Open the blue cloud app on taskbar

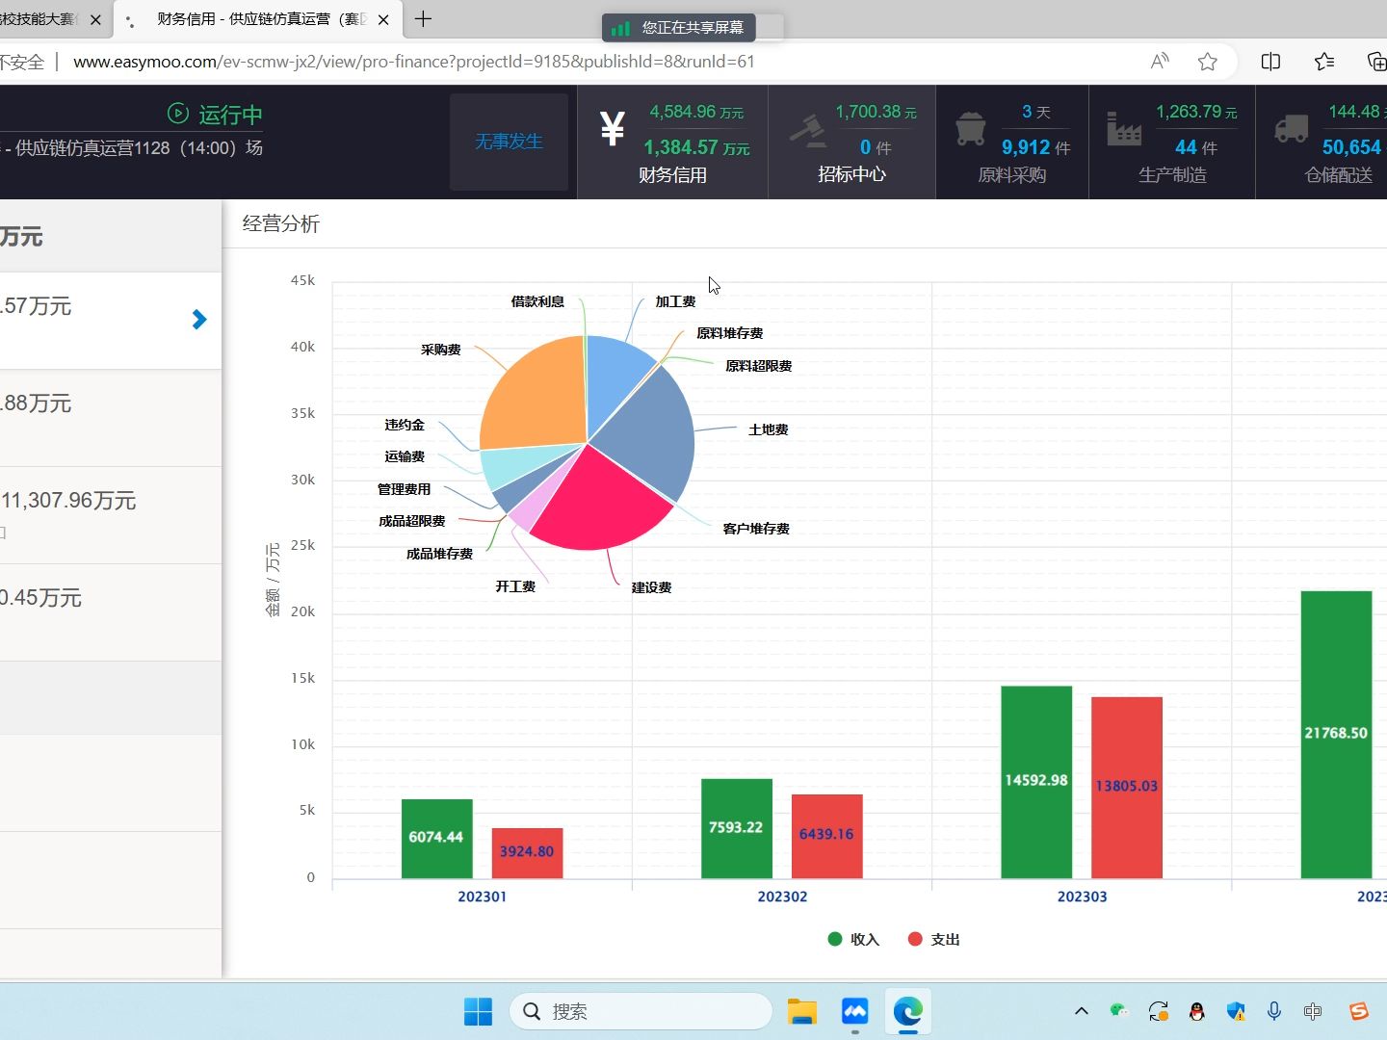(x=854, y=1011)
